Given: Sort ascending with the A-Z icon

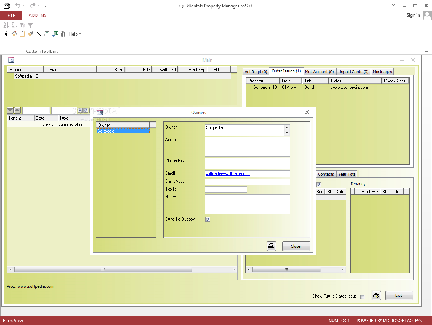Looking at the screenshot, I should (6, 25).
